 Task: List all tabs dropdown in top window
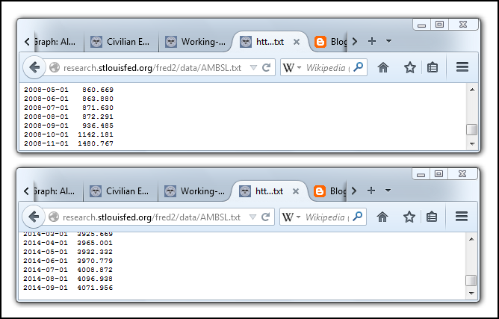tap(388, 41)
